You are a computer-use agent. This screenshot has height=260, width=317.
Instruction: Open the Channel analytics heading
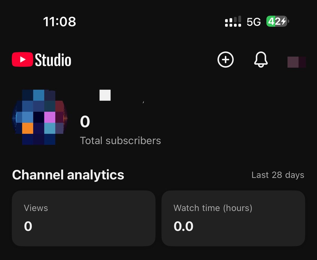[68, 175]
